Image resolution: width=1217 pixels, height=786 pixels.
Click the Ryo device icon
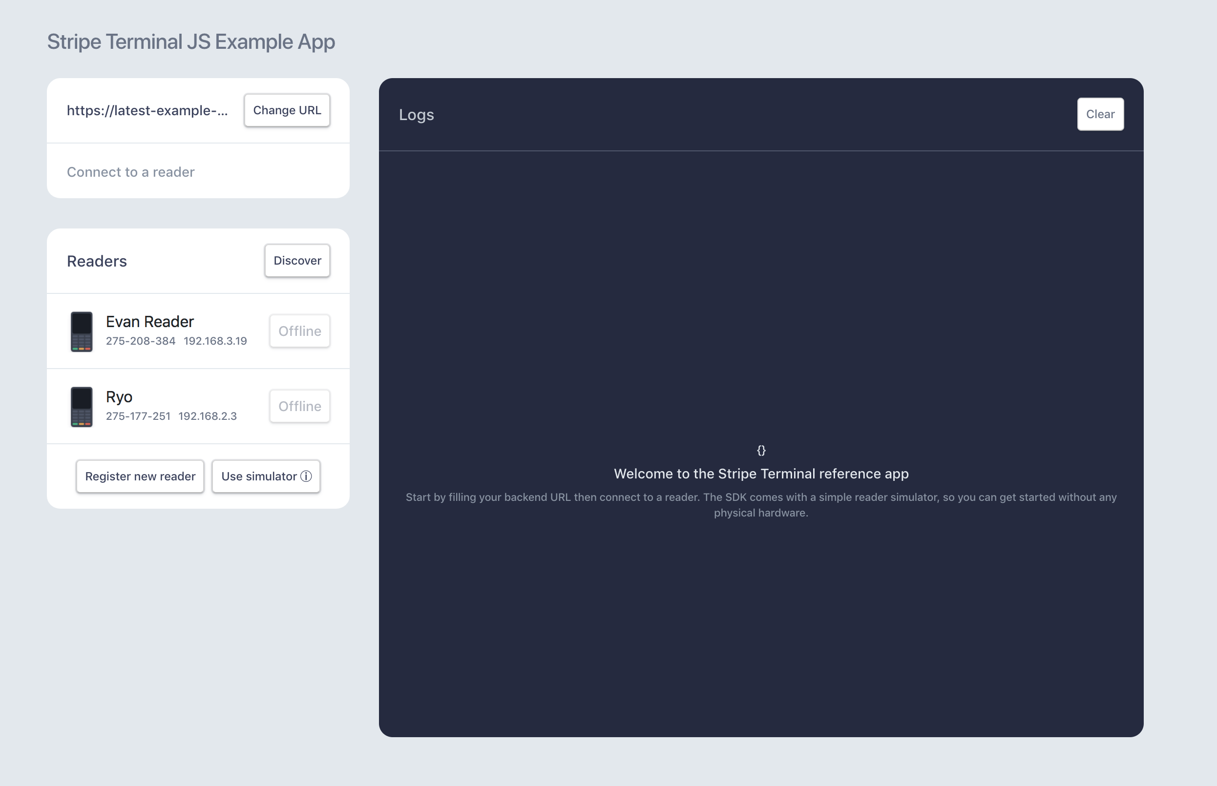84,406
